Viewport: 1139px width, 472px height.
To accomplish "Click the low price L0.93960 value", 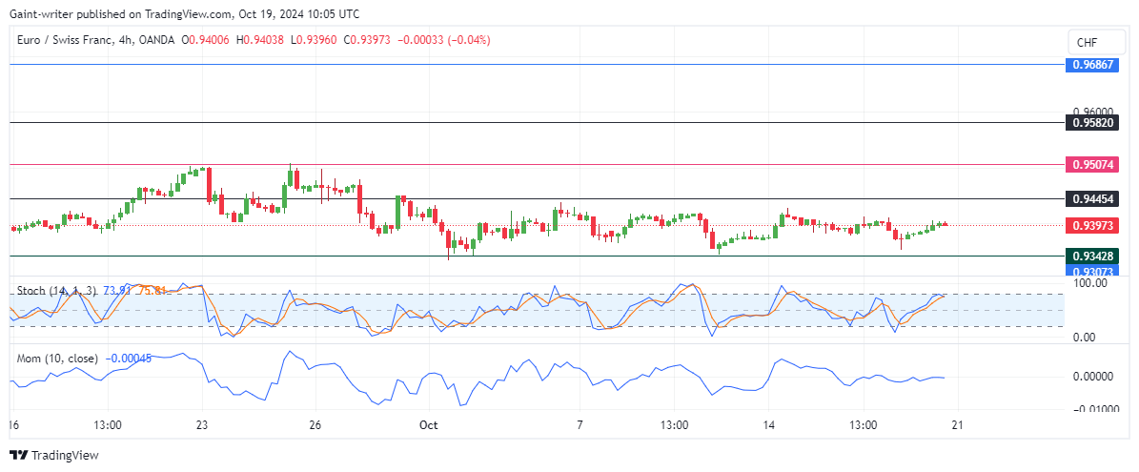I will point(313,41).
